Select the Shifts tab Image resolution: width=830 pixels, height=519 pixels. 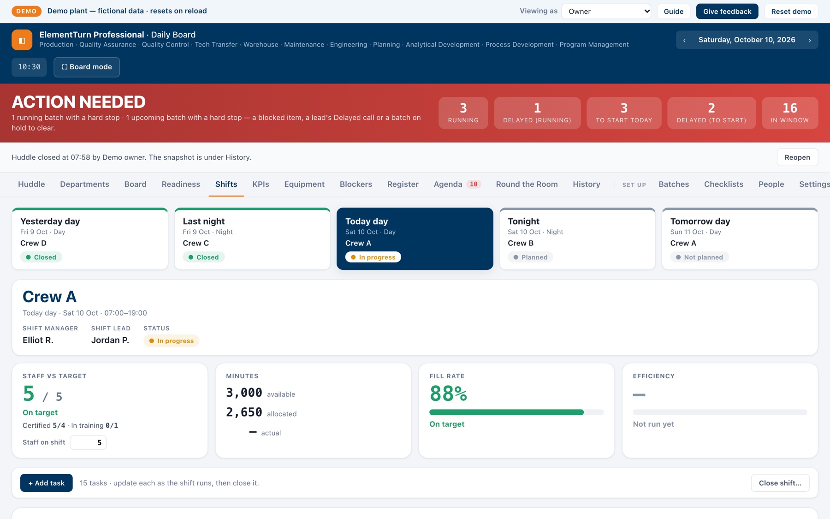tap(226, 184)
